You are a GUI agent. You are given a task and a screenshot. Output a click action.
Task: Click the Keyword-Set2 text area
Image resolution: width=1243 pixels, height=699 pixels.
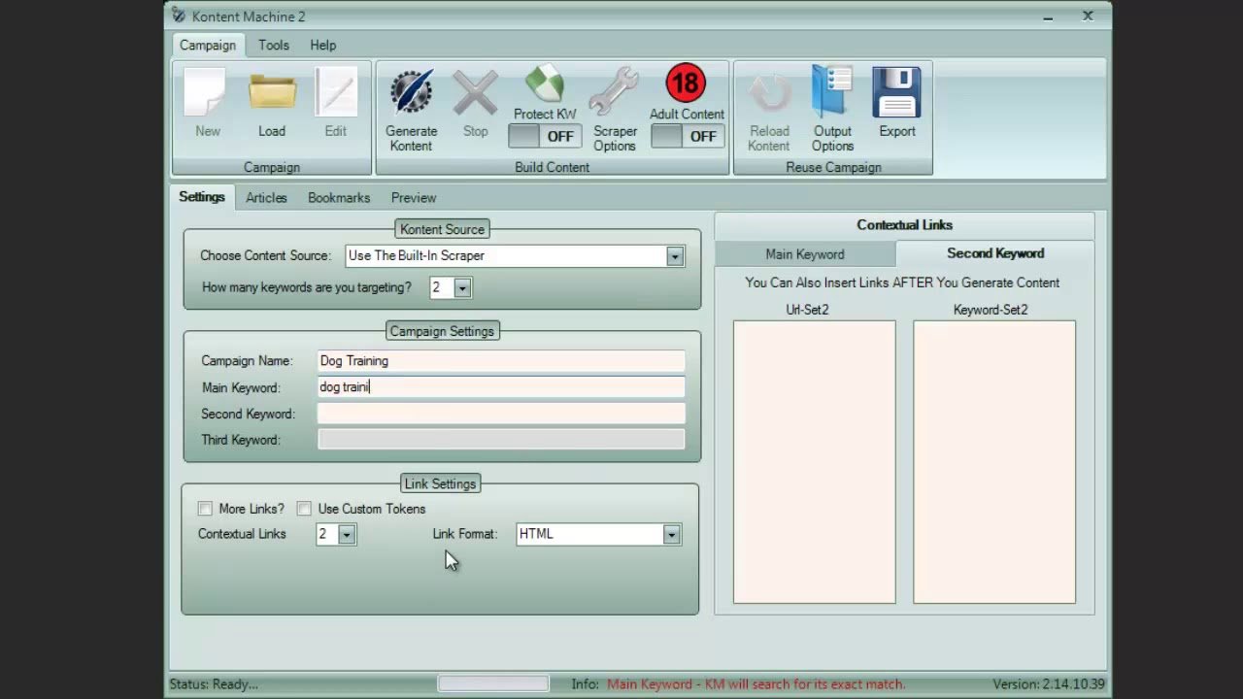(994, 462)
